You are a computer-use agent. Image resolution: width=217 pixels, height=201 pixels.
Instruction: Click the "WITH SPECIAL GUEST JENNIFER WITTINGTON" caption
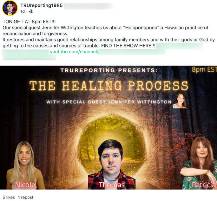coord(109,102)
